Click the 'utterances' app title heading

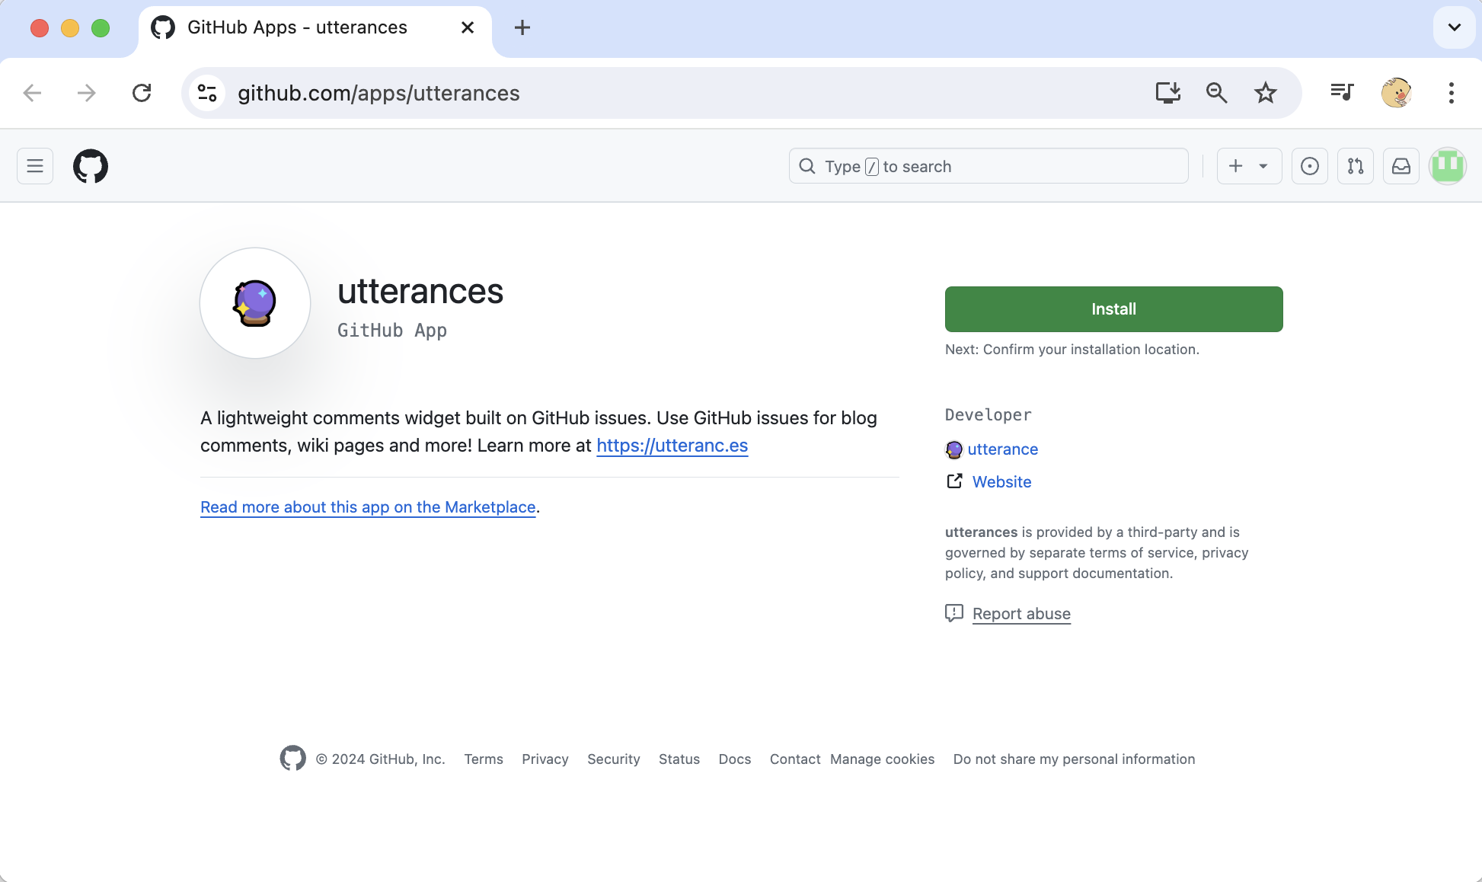420,291
